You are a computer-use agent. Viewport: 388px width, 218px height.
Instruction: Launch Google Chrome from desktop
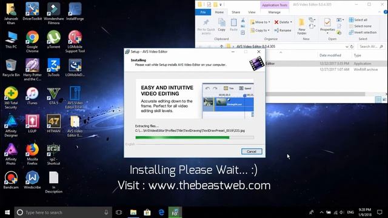[x=32, y=42]
